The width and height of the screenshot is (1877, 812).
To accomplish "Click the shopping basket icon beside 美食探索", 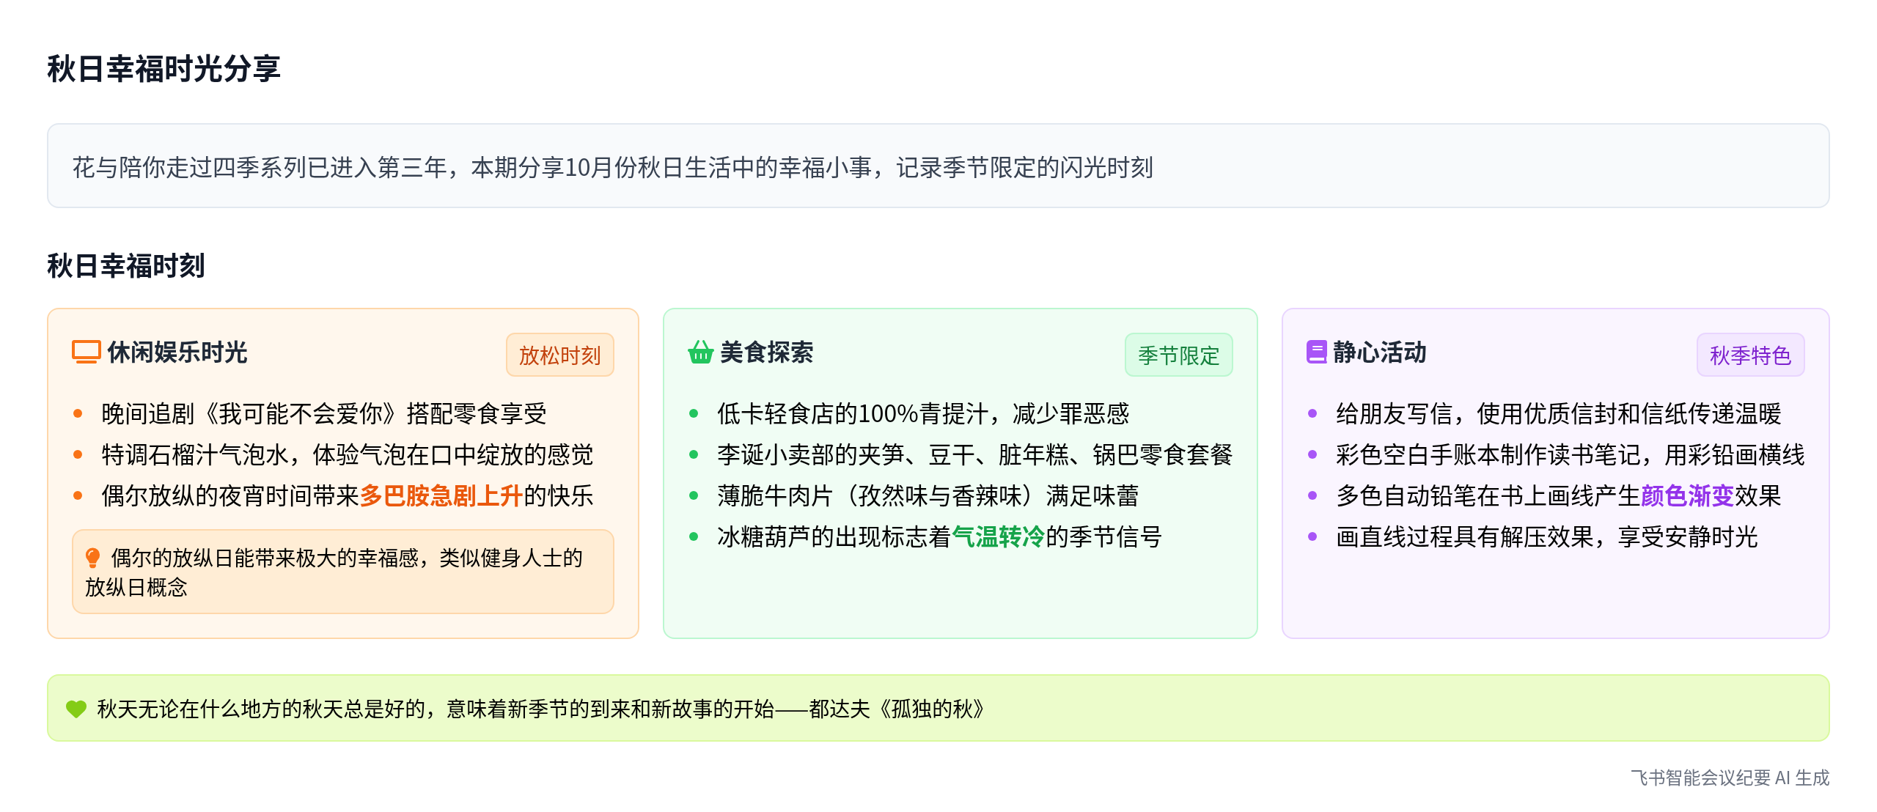I will (x=700, y=353).
